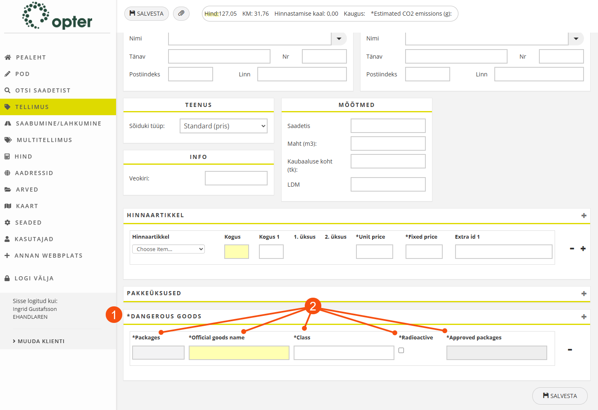Image resolution: width=598 pixels, height=410 pixels.
Task: Click the top Salvesta button
Action: [146, 14]
